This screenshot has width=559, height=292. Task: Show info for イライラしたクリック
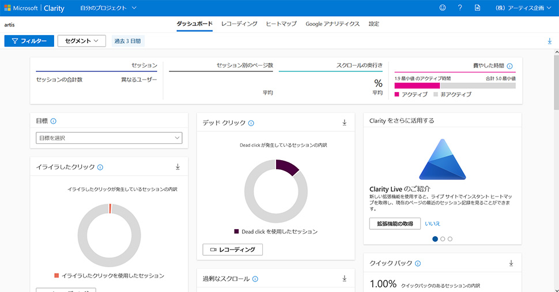(100, 167)
